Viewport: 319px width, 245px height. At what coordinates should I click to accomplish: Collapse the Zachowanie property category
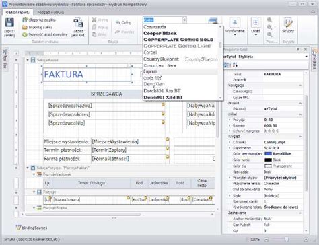point(300,213)
